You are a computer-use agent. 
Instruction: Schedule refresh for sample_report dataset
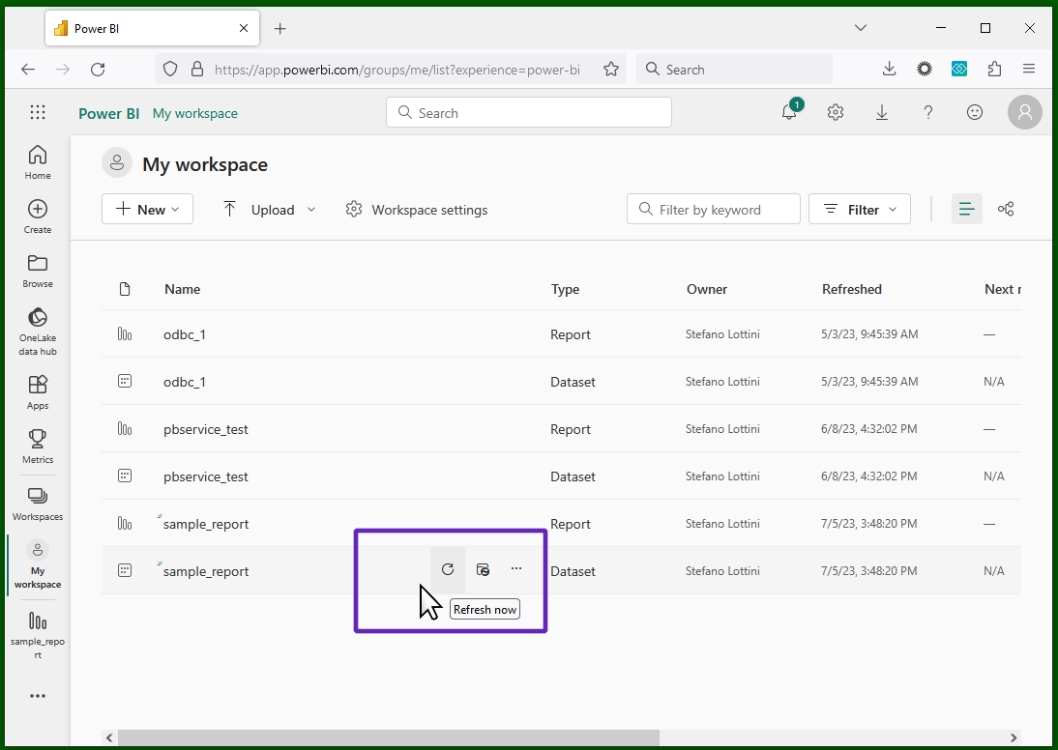483,570
